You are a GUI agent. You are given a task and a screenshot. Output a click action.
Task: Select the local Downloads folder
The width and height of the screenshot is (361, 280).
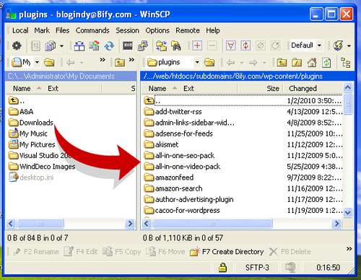[x=31, y=123]
